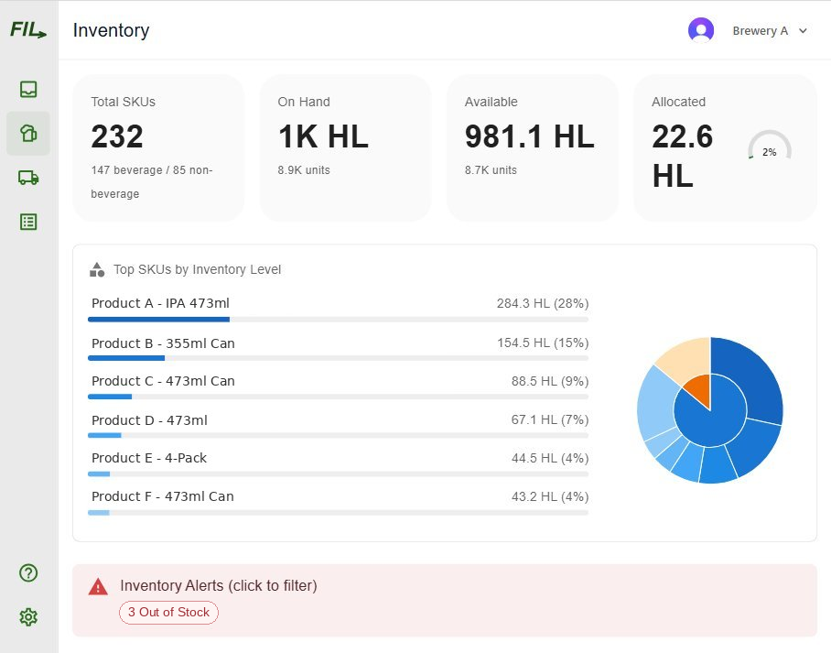Click the 284.3 HL (28%) value
Viewport: 831px width, 653px height.
[x=543, y=303]
